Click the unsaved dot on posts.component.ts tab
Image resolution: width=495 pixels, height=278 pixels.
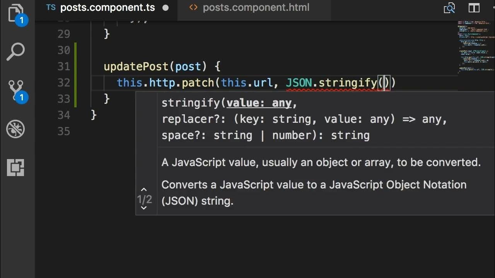[166, 8]
